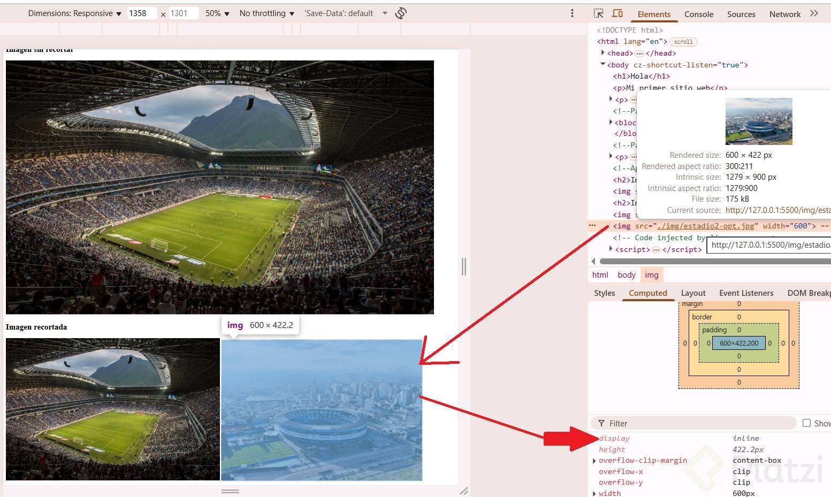Click the Imagen recortada heading on the page

(36, 327)
